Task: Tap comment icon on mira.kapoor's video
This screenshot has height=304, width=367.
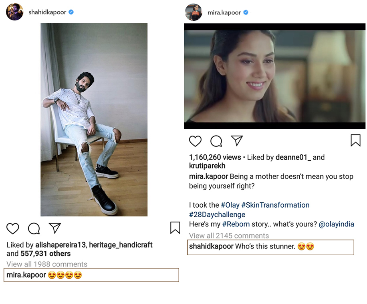Action: pos(216,141)
